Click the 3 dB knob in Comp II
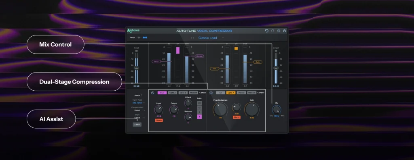This screenshot has width=414, height=160. (x=237, y=107)
